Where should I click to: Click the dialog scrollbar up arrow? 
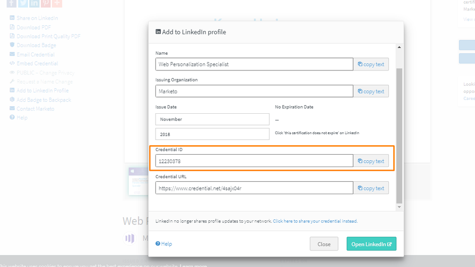pyautogui.click(x=399, y=47)
